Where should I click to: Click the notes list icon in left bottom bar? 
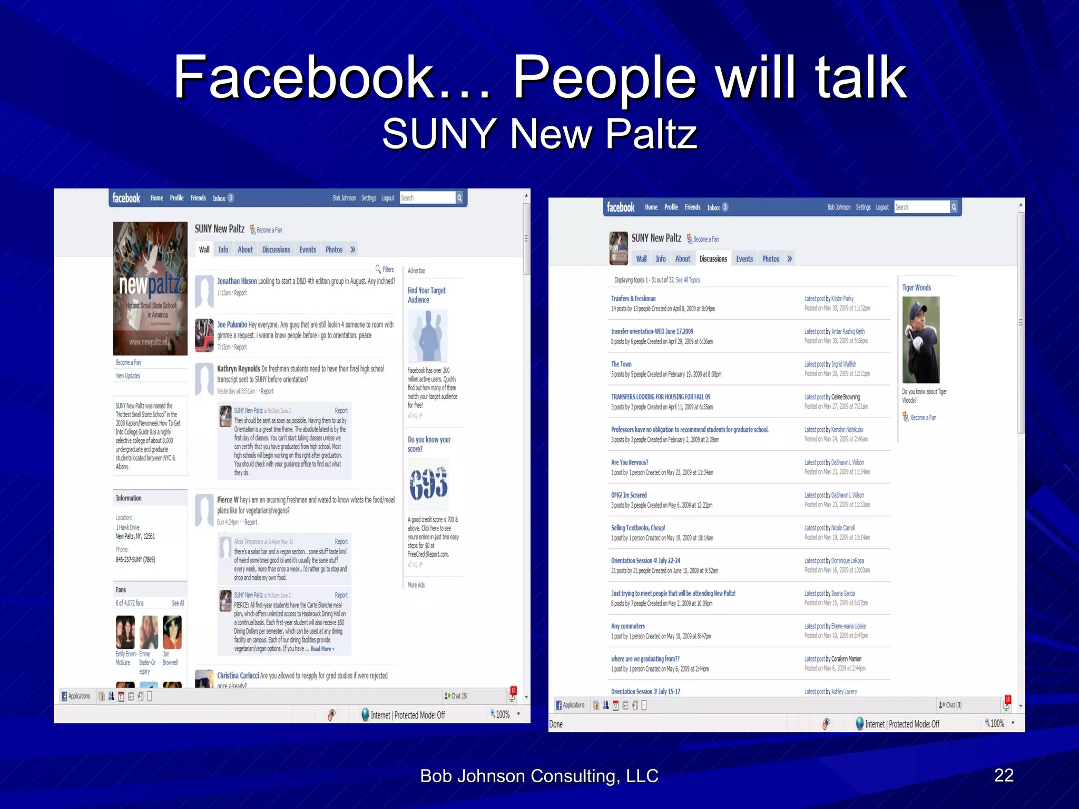[x=131, y=696]
